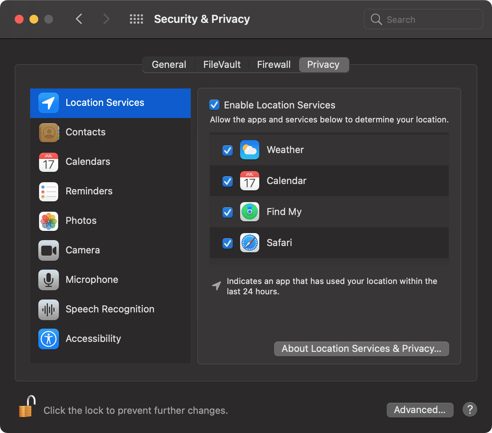Click the Safari icon in the app list
The width and height of the screenshot is (492, 433).
tap(249, 243)
